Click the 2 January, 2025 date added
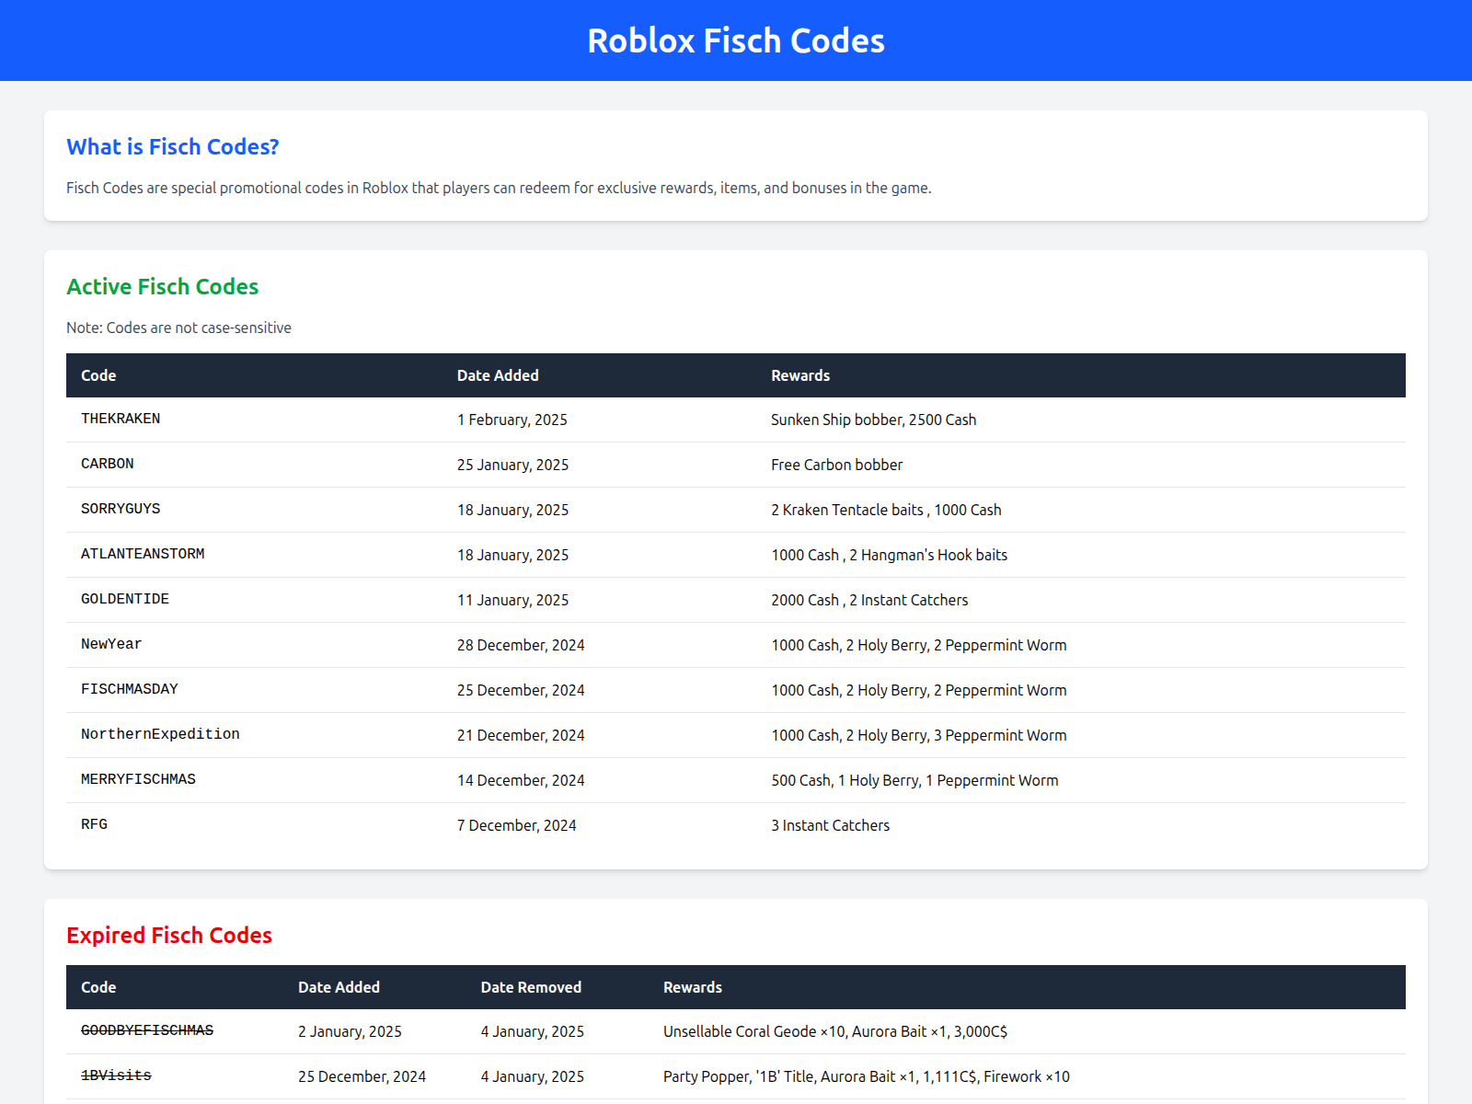This screenshot has width=1472, height=1104. click(350, 1031)
